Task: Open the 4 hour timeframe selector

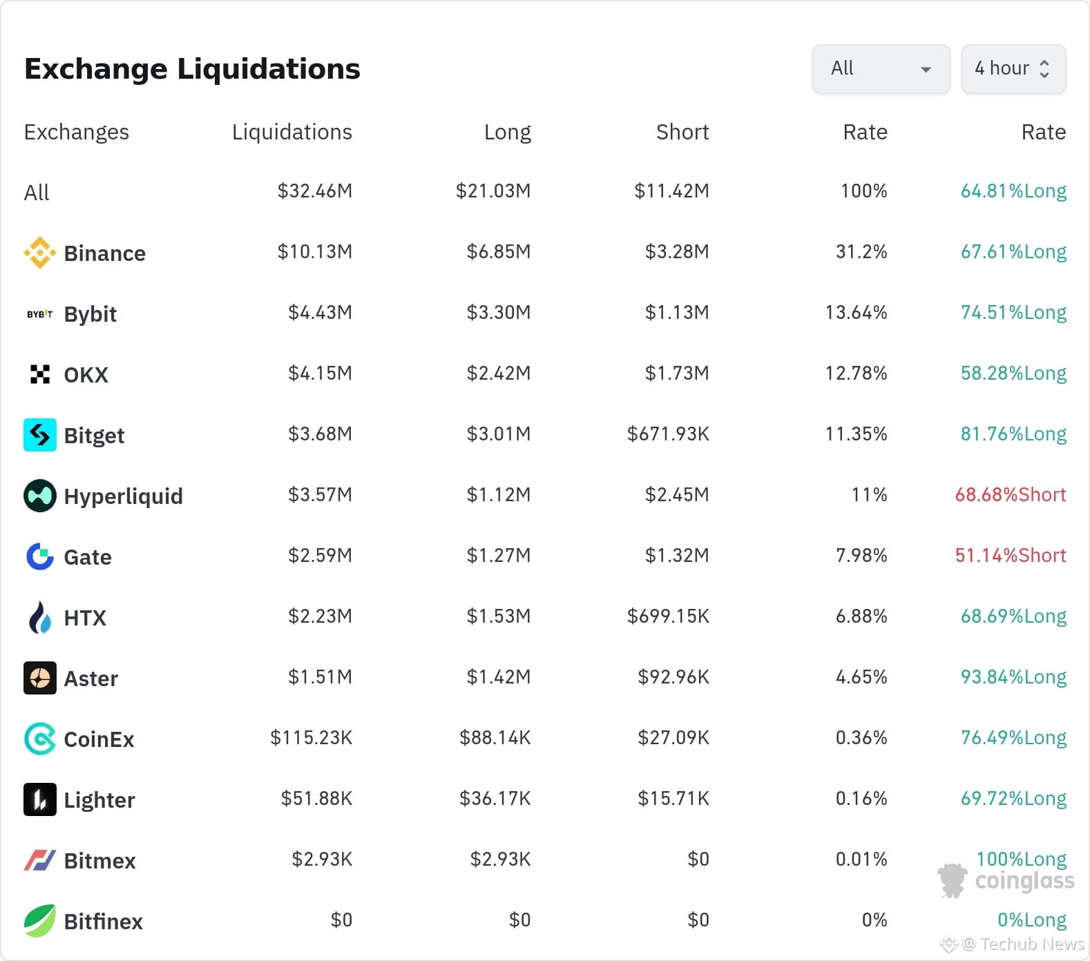Action: 1013,68
